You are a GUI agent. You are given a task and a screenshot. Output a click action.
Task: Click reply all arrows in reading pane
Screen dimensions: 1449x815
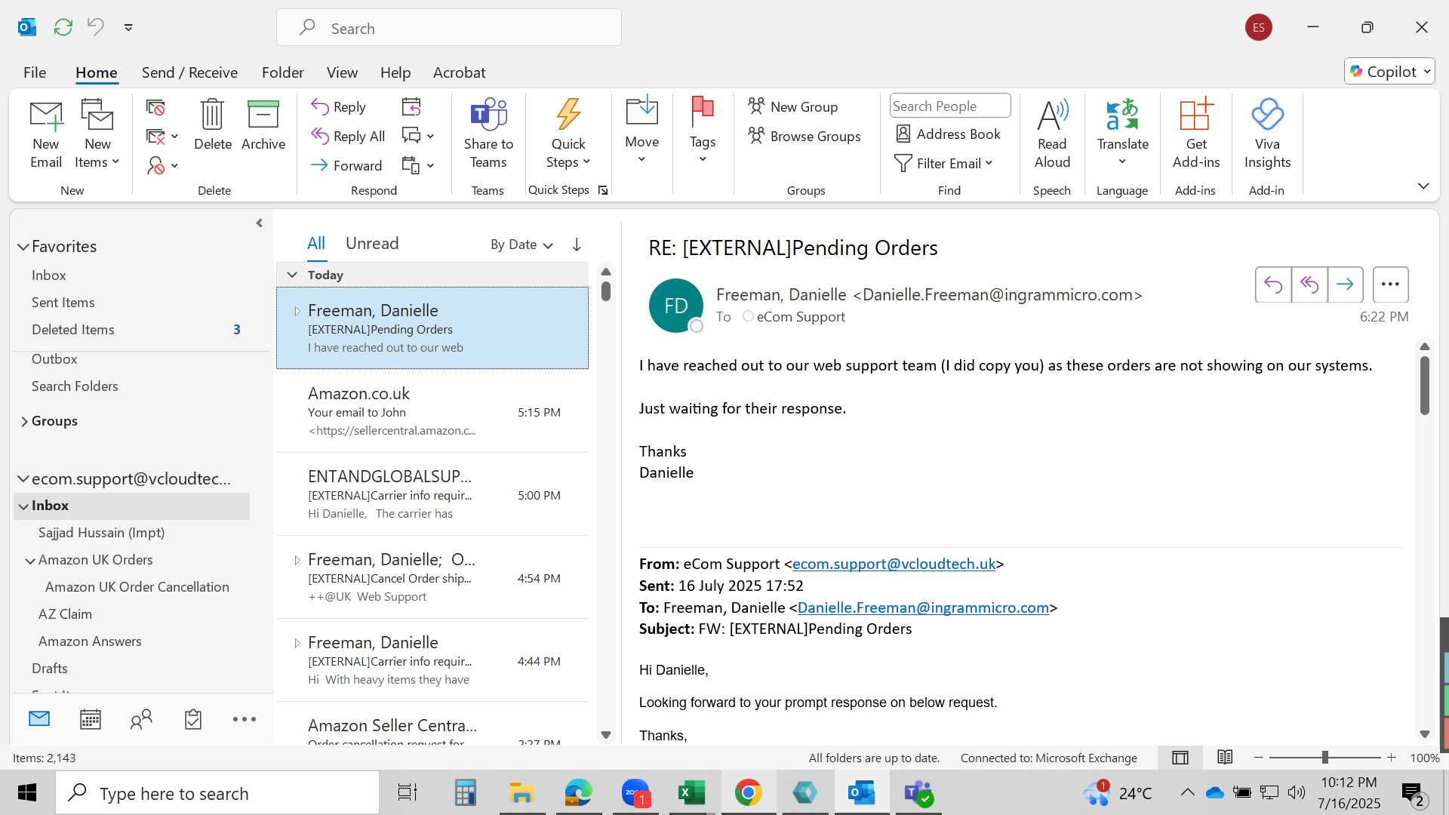click(1309, 284)
